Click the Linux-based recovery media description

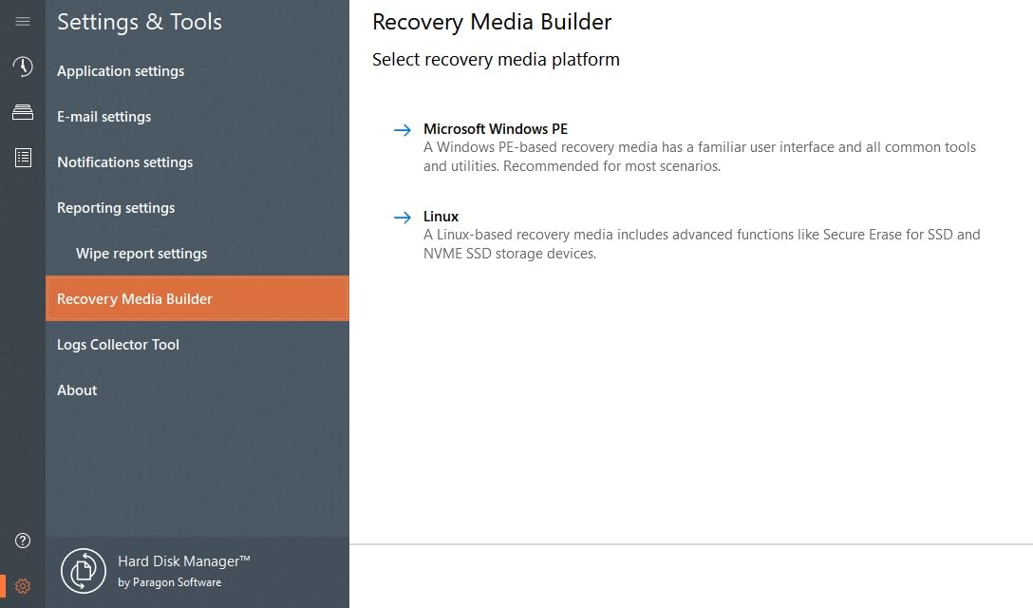tap(702, 244)
